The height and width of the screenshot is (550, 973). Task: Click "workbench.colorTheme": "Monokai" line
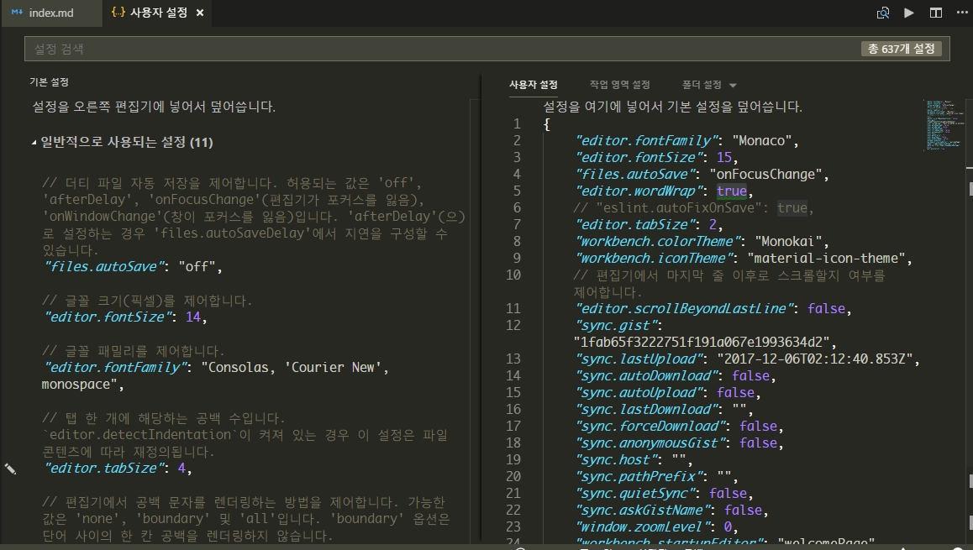click(x=702, y=241)
